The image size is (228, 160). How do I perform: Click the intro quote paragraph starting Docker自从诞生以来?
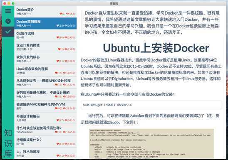(152, 23)
